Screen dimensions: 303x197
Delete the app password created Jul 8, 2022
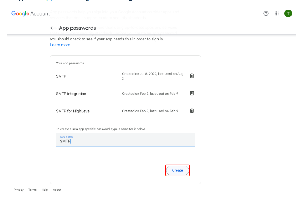point(192,76)
